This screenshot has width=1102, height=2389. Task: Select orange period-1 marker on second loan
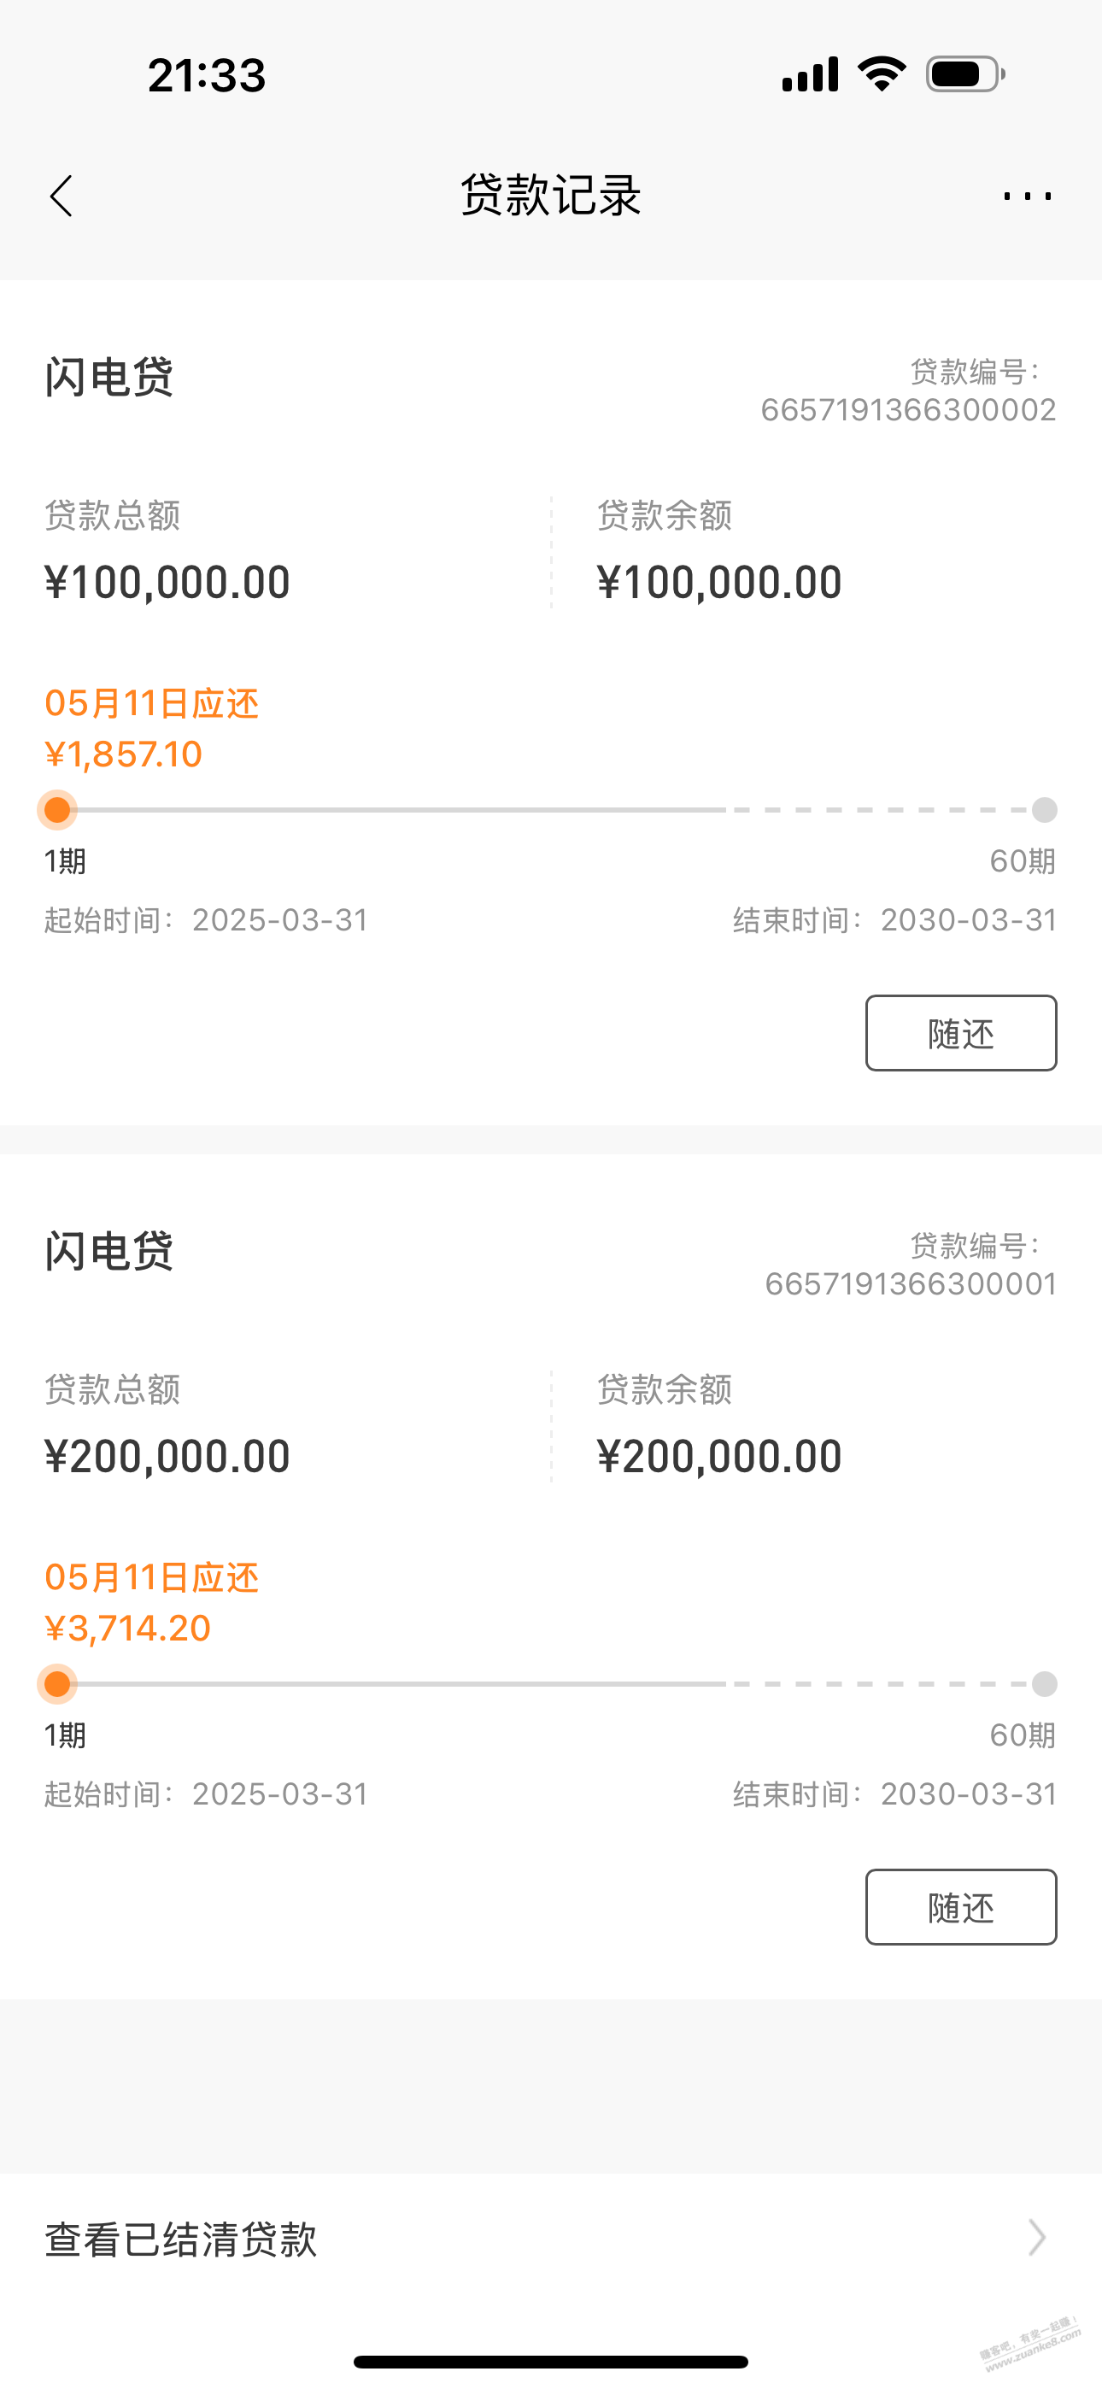(57, 1683)
